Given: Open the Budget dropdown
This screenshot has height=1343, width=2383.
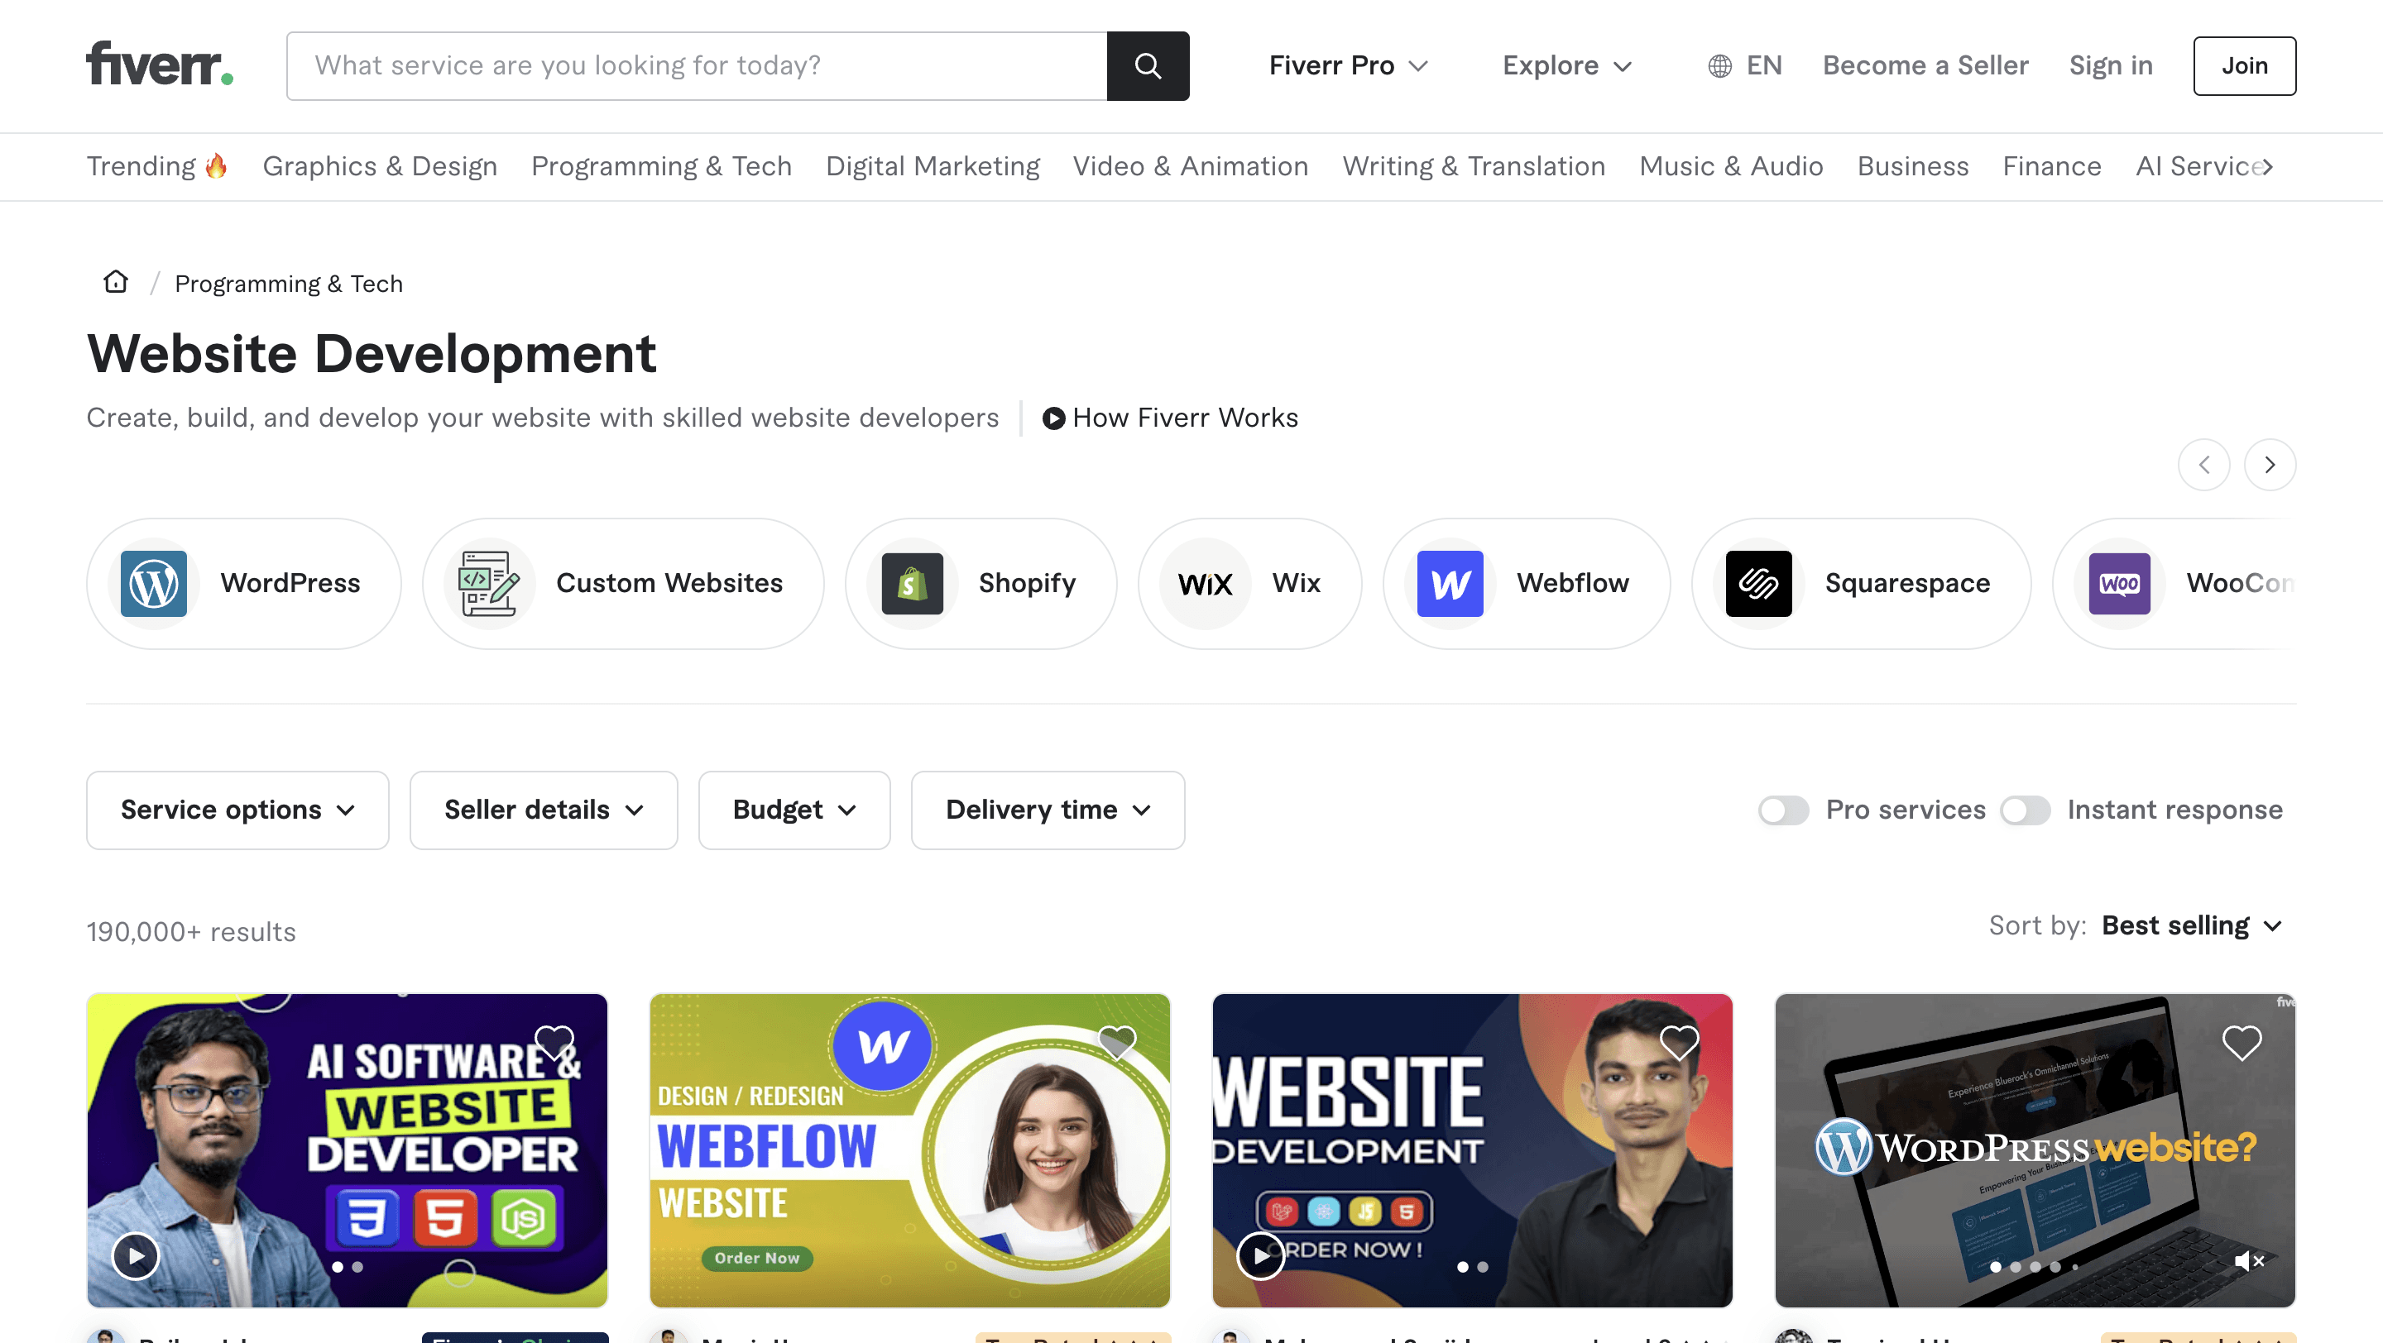Looking at the screenshot, I should click(794, 810).
